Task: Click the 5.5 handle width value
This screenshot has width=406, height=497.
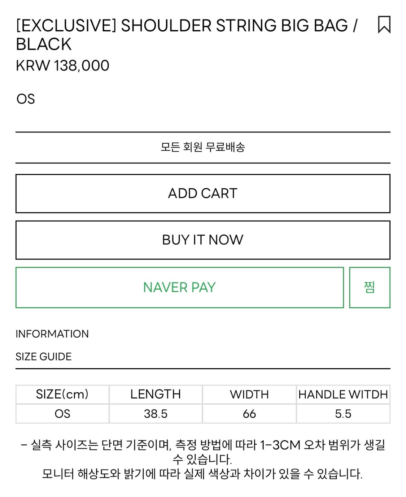Action: [343, 414]
